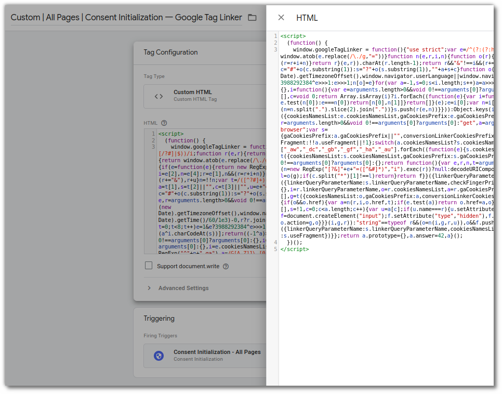Click the "(function() {" line in HTML panel

click(307, 43)
